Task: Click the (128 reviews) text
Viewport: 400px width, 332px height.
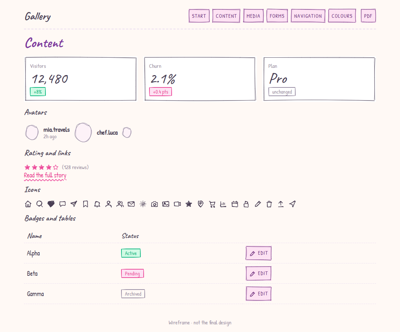Action: click(75, 167)
